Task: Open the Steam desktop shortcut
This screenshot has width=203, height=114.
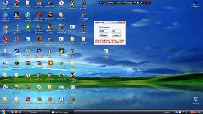Action: pos(17,52)
